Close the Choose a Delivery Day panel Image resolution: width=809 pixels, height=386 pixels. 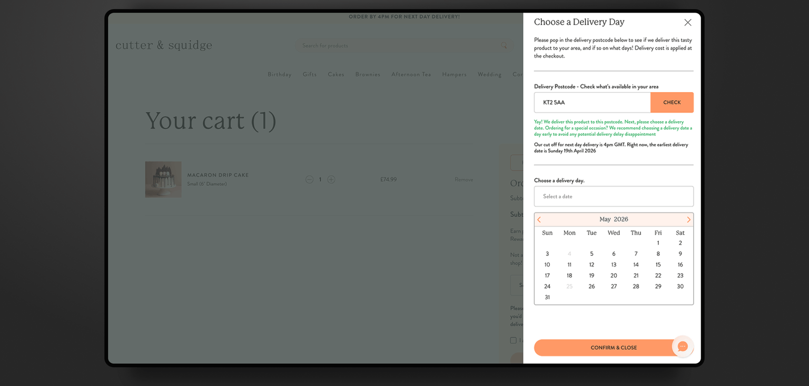coord(687,23)
